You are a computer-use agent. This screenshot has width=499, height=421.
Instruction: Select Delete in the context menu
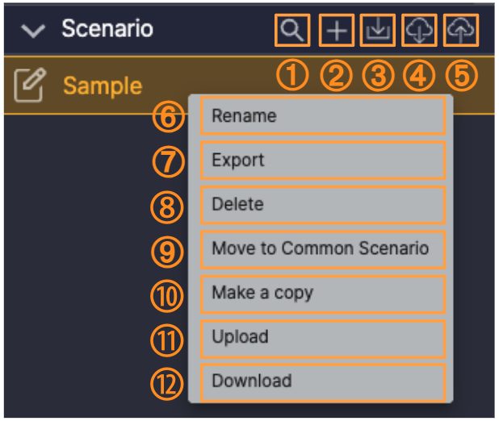pyautogui.click(x=323, y=205)
